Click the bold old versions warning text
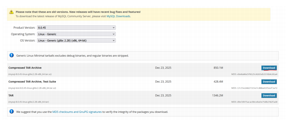The height and width of the screenshot is (124, 288). point(78,12)
